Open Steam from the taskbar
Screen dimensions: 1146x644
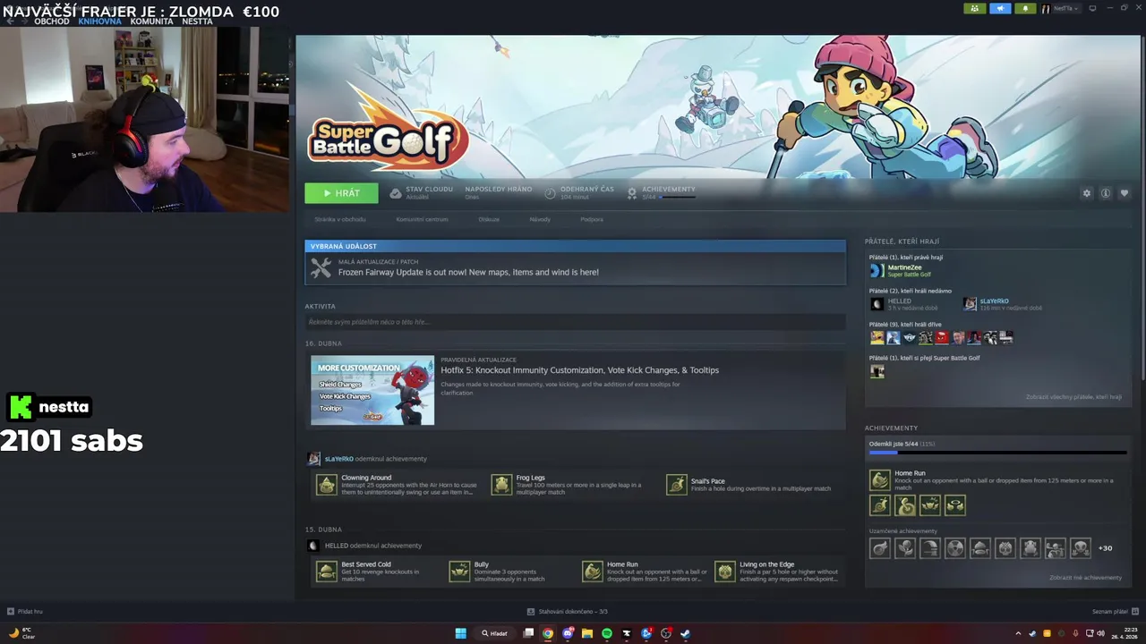coord(686,633)
